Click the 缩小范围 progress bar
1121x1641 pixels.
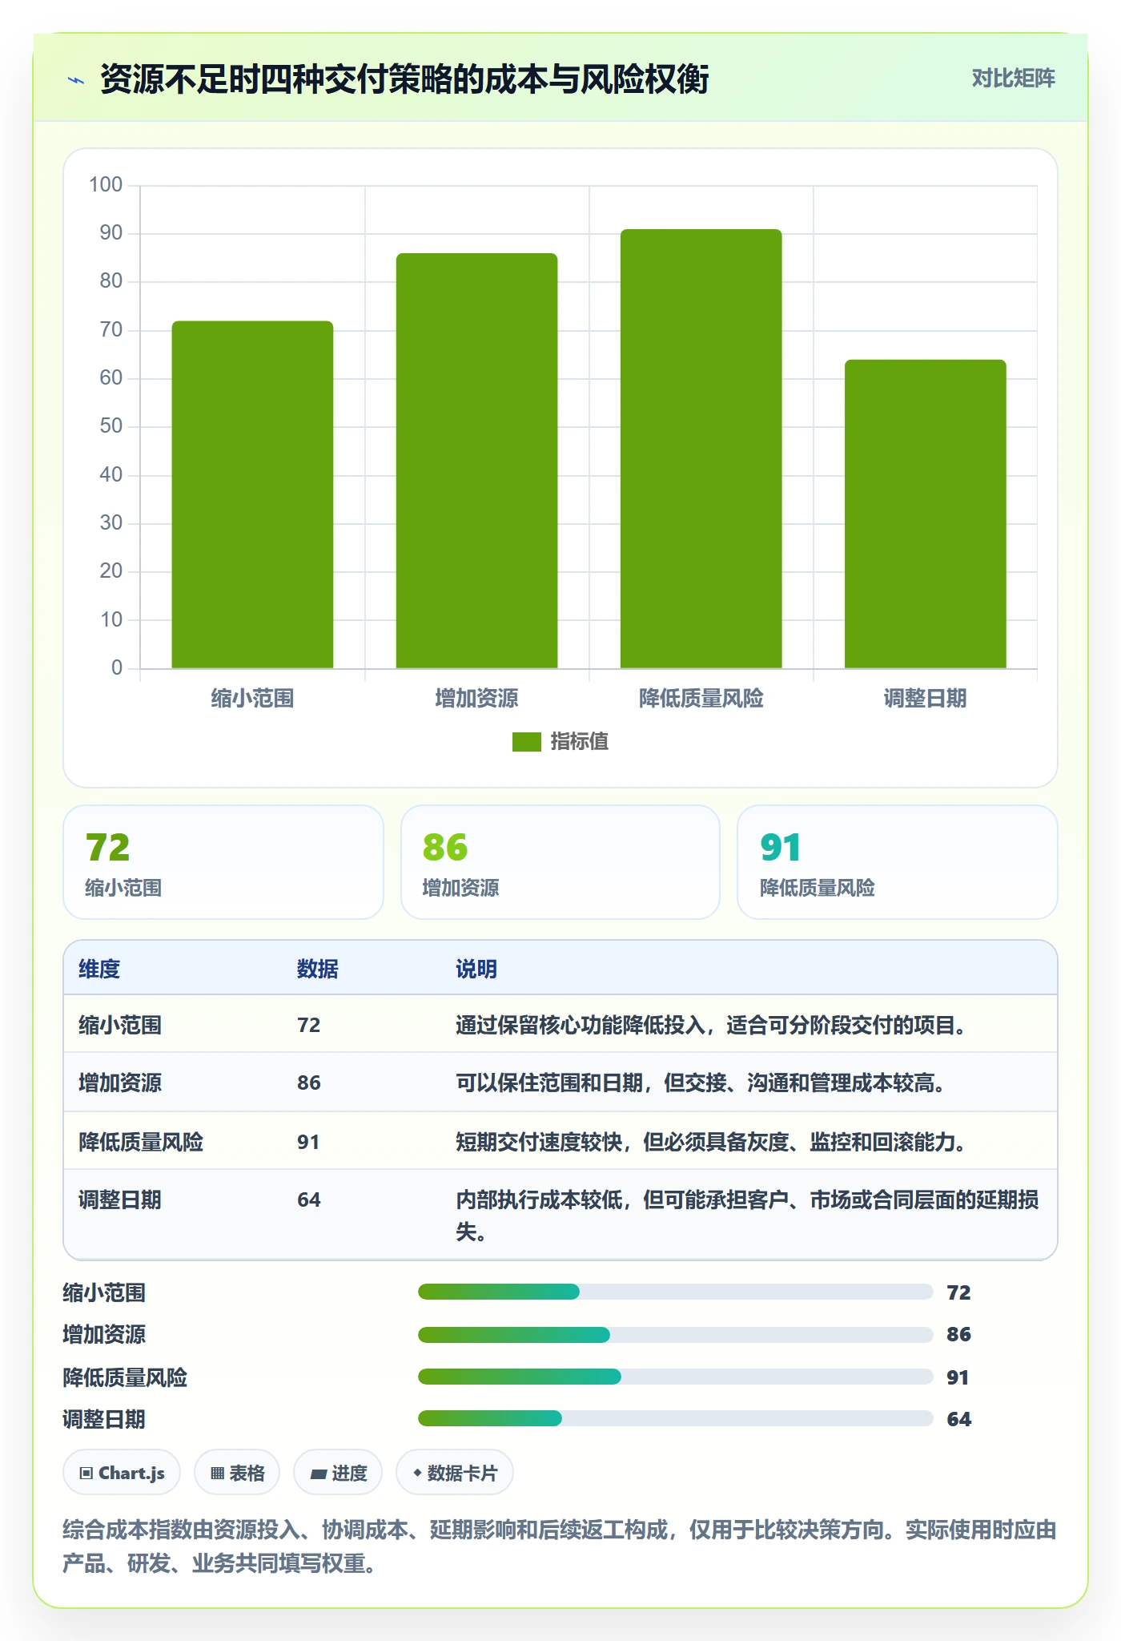tap(675, 1292)
